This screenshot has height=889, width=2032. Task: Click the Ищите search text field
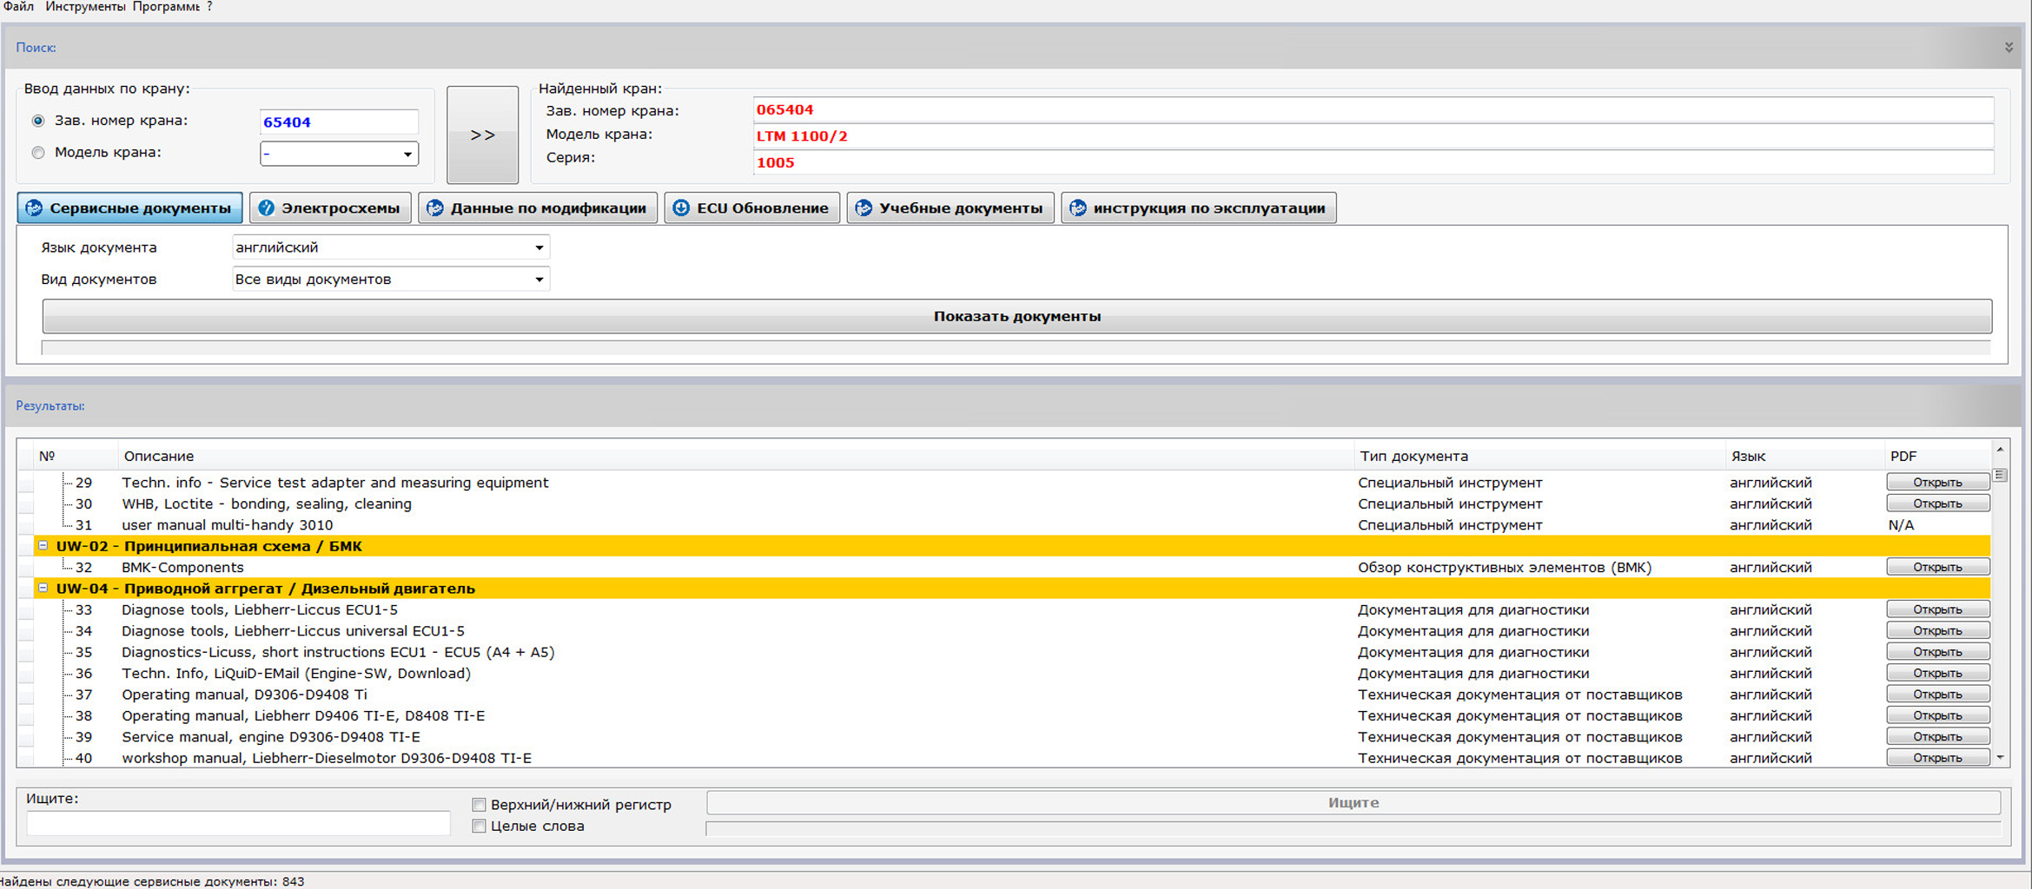coord(238,823)
